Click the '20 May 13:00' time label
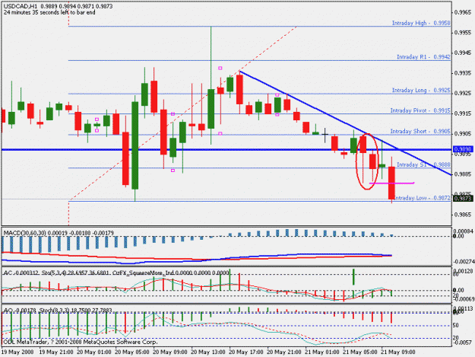475x357 pixels. click(x=207, y=352)
